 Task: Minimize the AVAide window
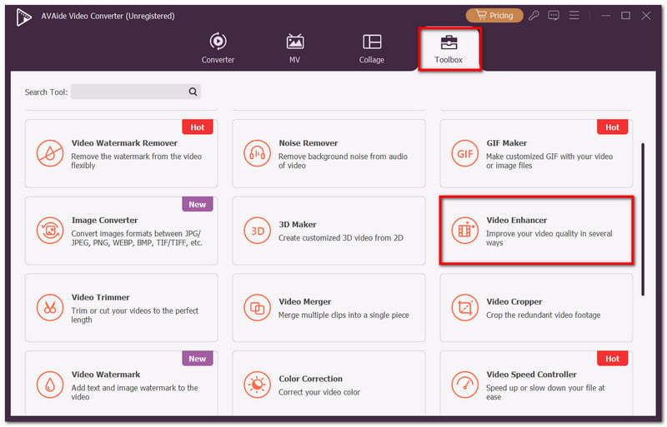point(606,16)
